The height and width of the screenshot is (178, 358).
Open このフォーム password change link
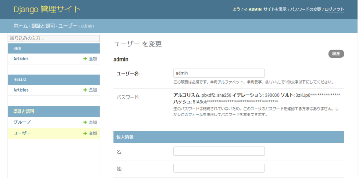pyautogui.click(x=192, y=114)
